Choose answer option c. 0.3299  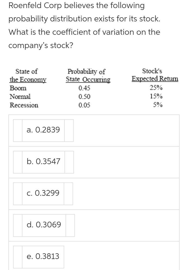(x=43, y=193)
